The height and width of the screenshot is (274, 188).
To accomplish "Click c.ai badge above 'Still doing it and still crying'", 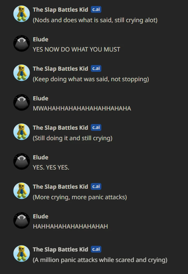I will pyautogui.click(x=96, y=128).
